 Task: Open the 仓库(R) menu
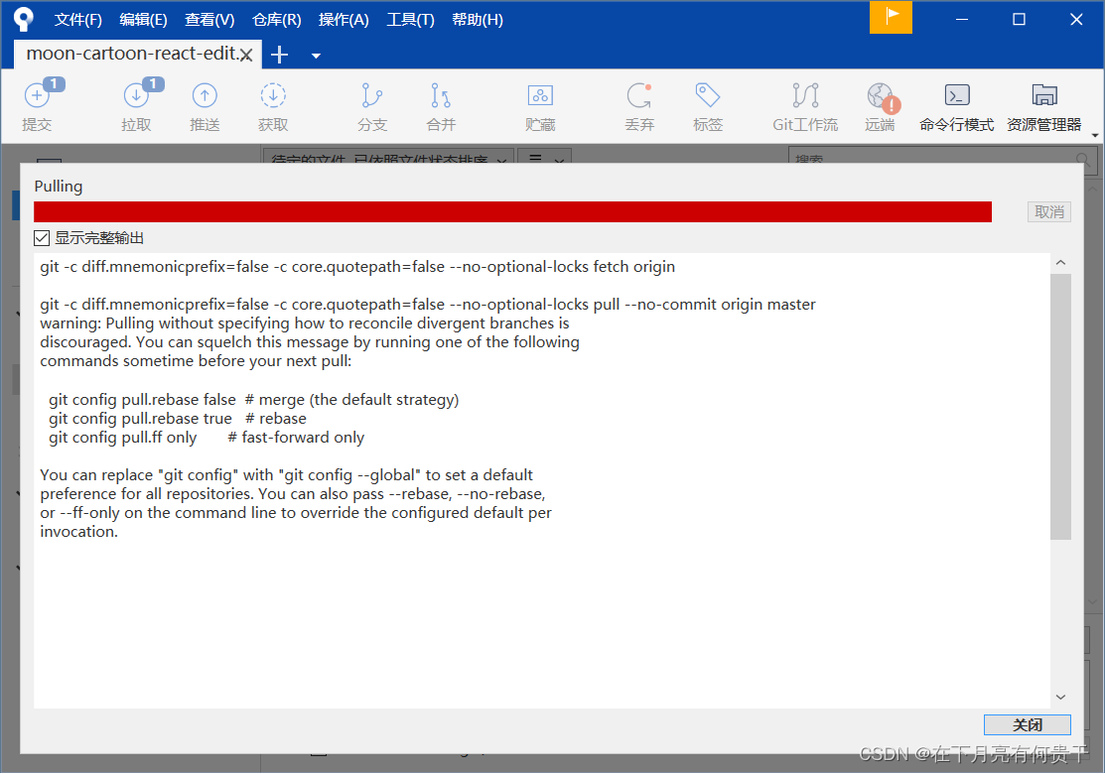point(276,20)
